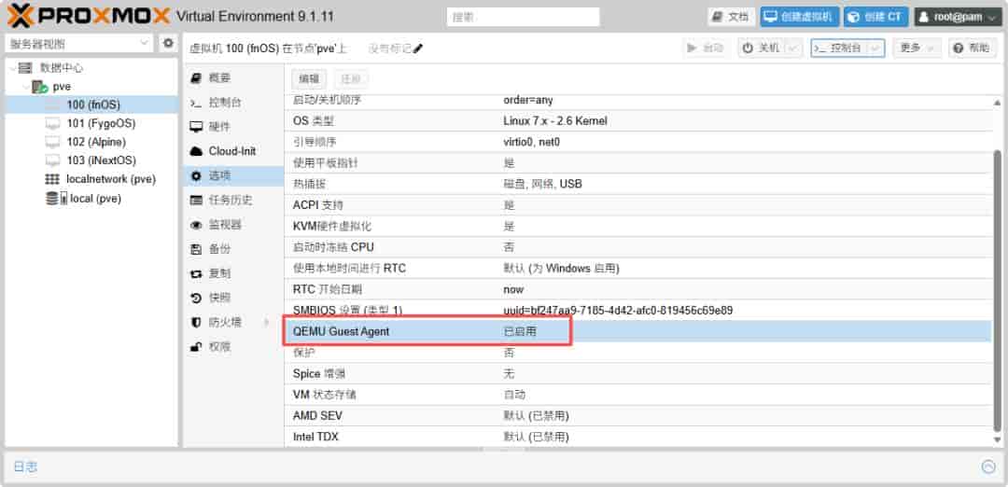Click the pencil icon to edit tags
The image size is (1008, 487).
pyautogui.click(x=418, y=49)
